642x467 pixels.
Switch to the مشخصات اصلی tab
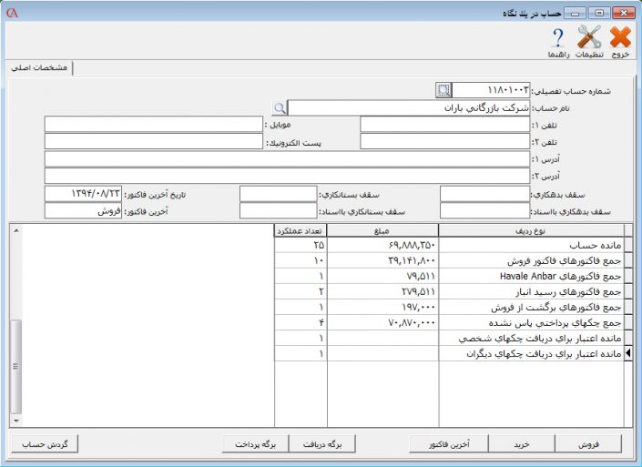(x=41, y=68)
